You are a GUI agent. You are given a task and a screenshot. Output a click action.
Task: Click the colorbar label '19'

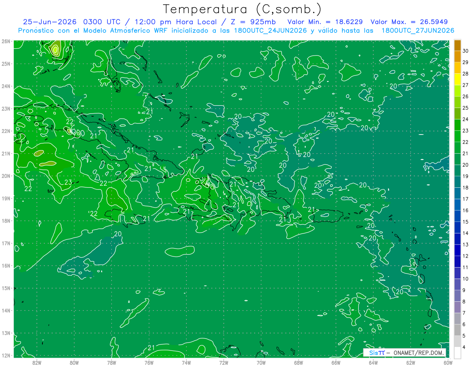tap(466, 176)
